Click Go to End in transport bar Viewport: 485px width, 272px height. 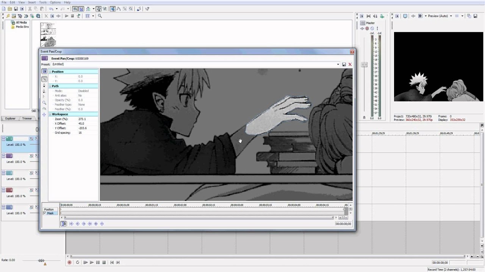tap(118, 262)
